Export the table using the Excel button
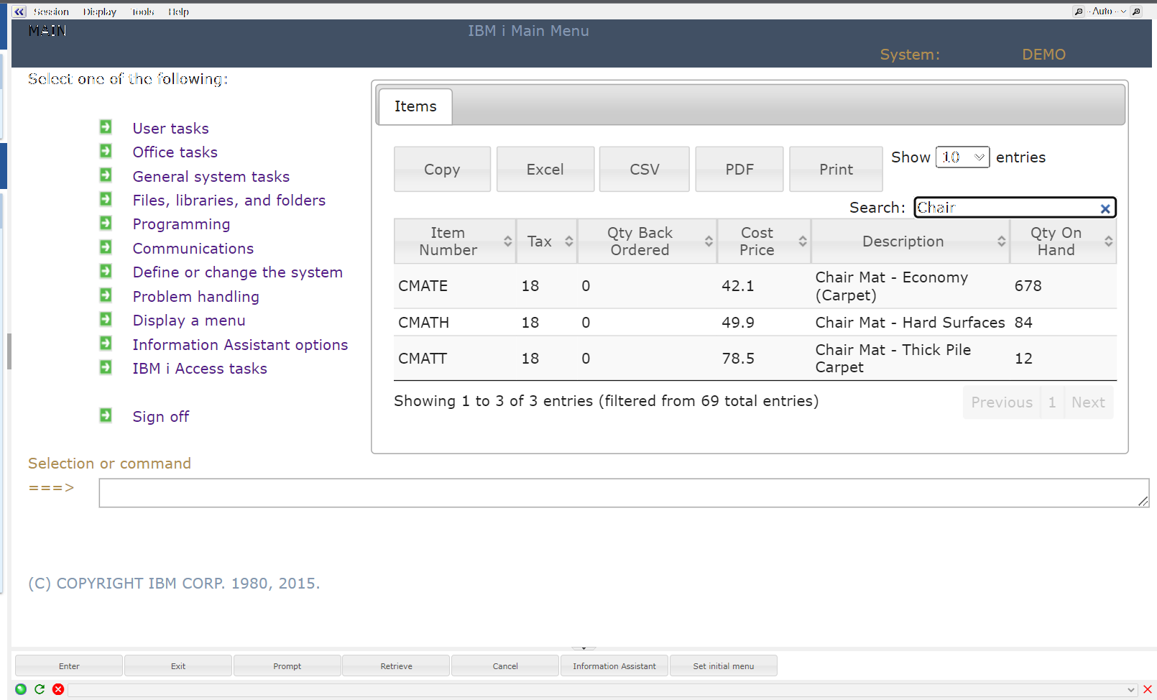The image size is (1157, 700). tap(545, 169)
